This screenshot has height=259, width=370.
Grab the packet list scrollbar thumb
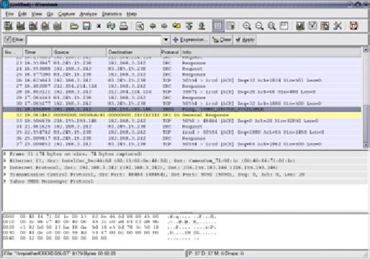tap(366, 123)
